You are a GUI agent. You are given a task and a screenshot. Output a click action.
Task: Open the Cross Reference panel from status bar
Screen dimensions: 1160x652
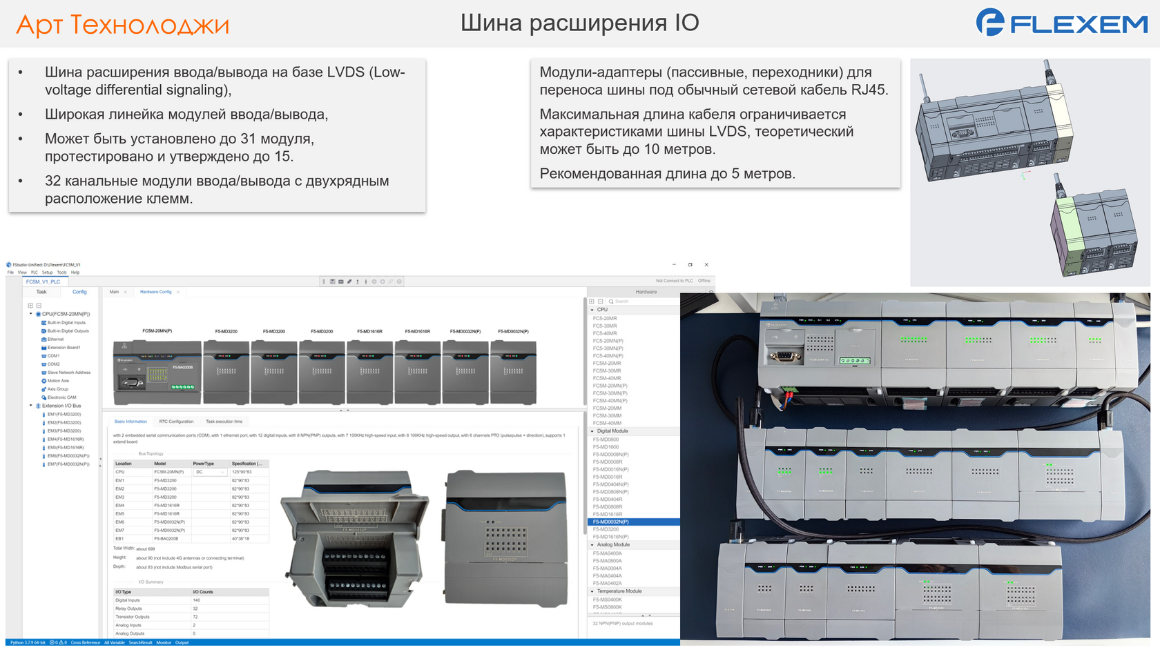pos(84,642)
